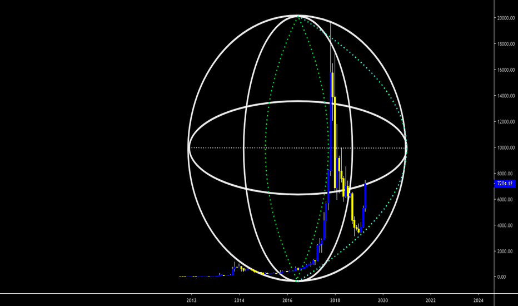Click the 2018 time axis label
Viewport: 518px width, 306px height.
(x=335, y=300)
